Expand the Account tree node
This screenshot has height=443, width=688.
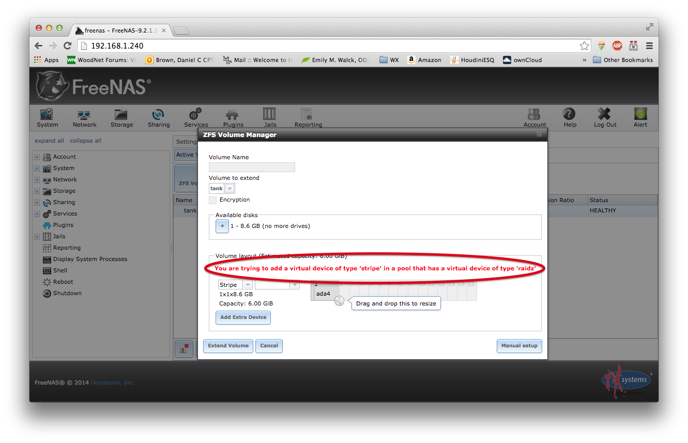click(x=37, y=157)
